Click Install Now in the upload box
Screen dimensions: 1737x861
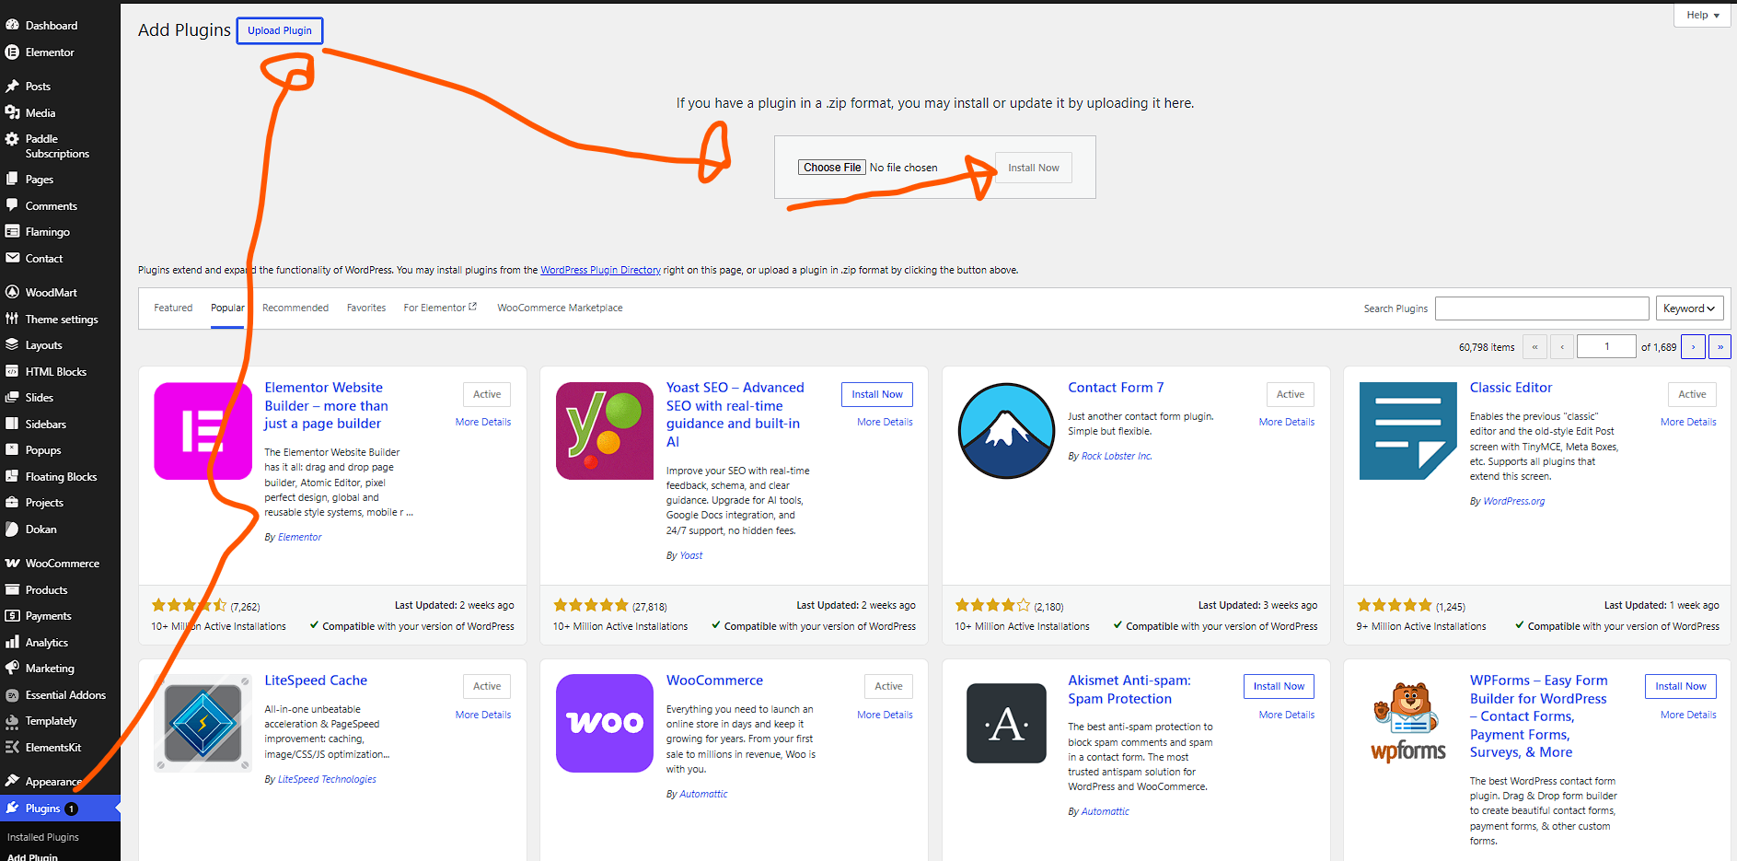click(x=1034, y=168)
